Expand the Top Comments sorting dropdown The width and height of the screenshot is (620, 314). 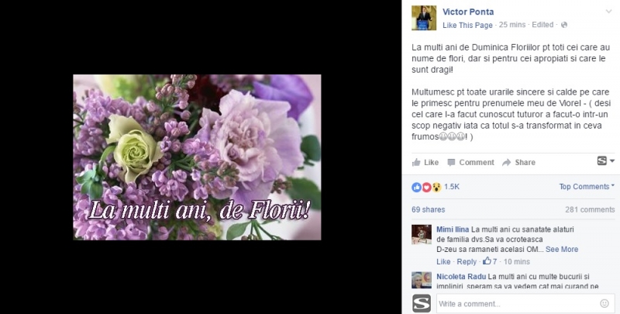[x=587, y=187]
